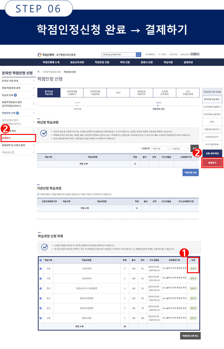This screenshot has height=349, width=224.
Task: Select the 학점인정 대상학교 tab
Action: click(142, 93)
